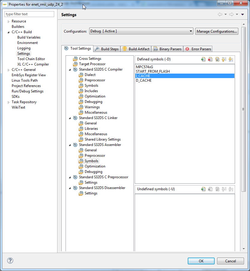
Task: Collapse Standard S32DS Disassembler node
Action: tap(70, 188)
